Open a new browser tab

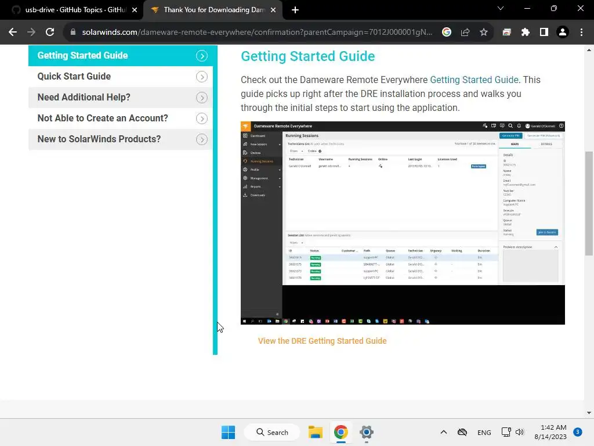click(x=295, y=10)
